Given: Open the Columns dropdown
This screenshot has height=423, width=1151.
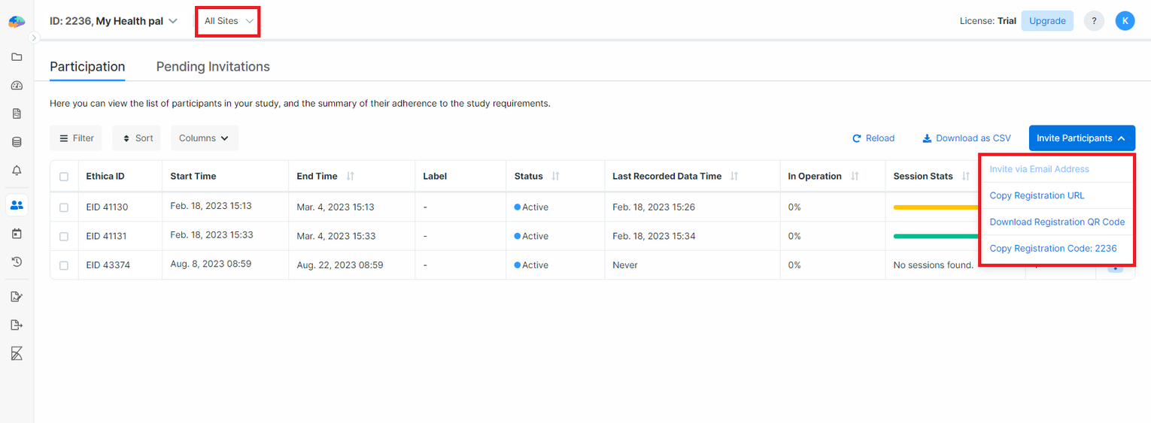Looking at the screenshot, I should [x=205, y=138].
